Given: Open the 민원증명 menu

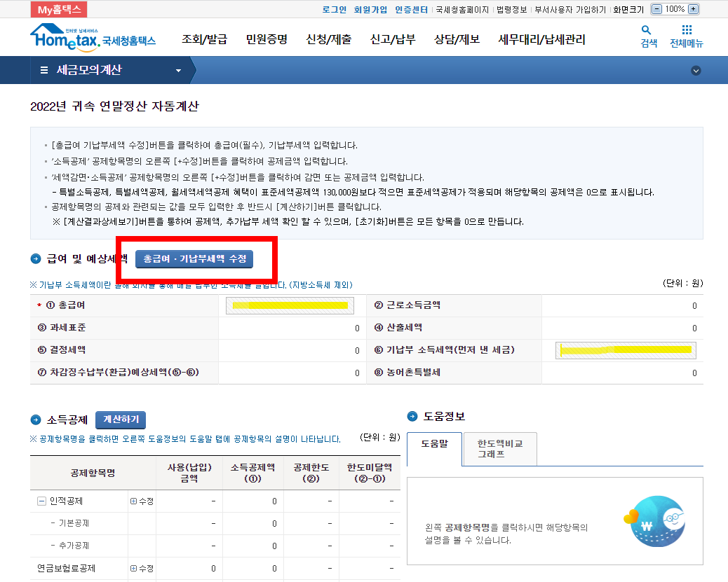Looking at the screenshot, I should click(267, 39).
